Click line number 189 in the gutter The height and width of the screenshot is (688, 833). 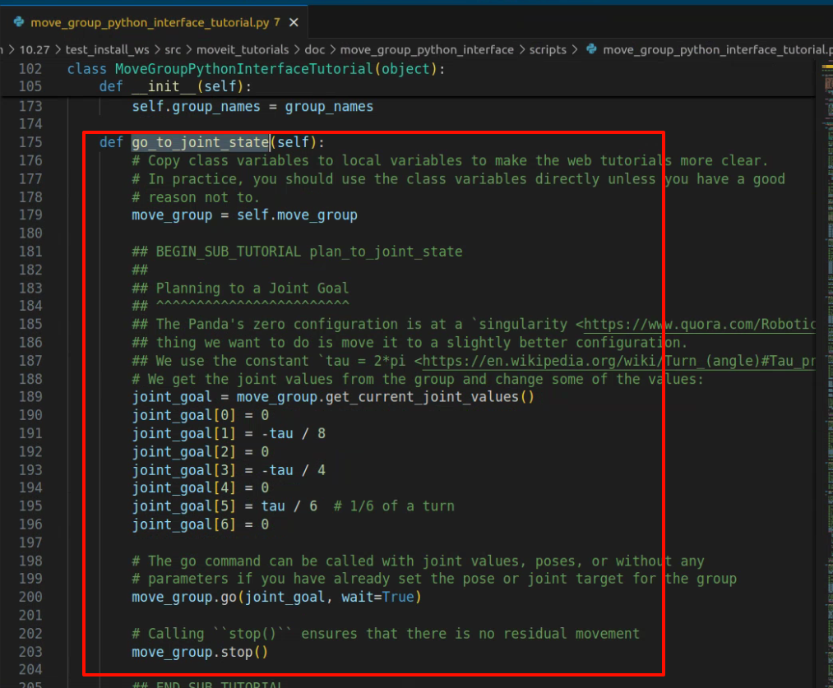click(30, 397)
